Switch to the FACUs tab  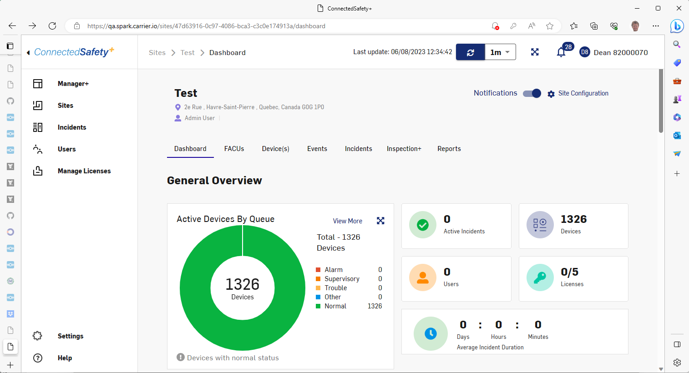coord(234,149)
